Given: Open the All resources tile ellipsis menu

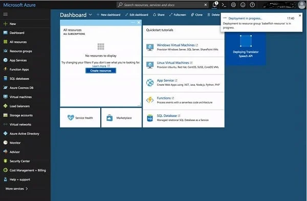Looking at the screenshot, I should 133,22.
